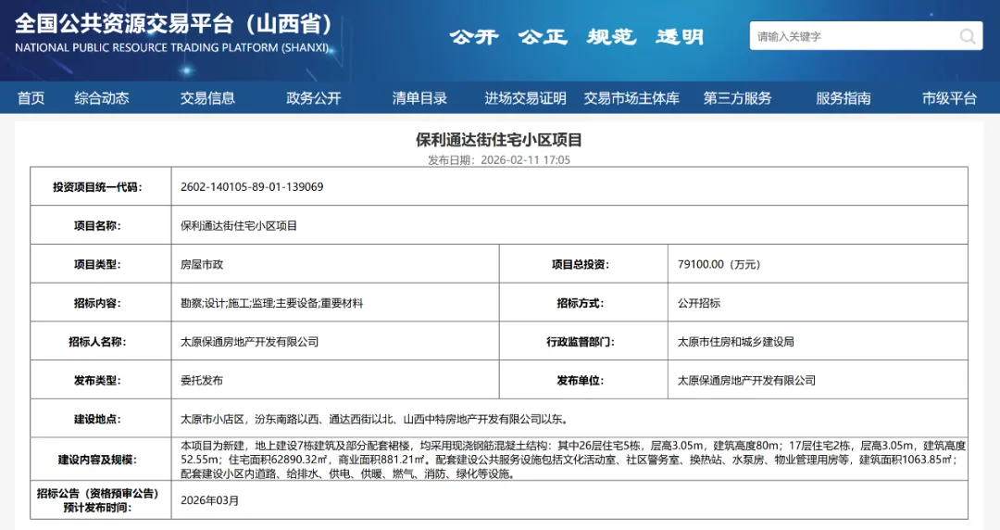The height and width of the screenshot is (530, 1000).
Task: Click the page heading 保利通达街住宅小区项目
Action: [x=499, y=140]
